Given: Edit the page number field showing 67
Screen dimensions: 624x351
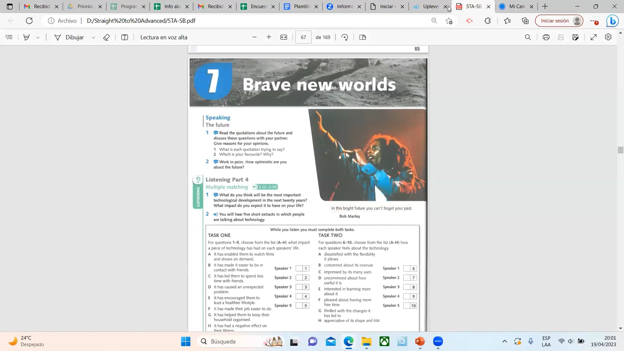Looking at the screenshot, I should click(x=303, y=37).
